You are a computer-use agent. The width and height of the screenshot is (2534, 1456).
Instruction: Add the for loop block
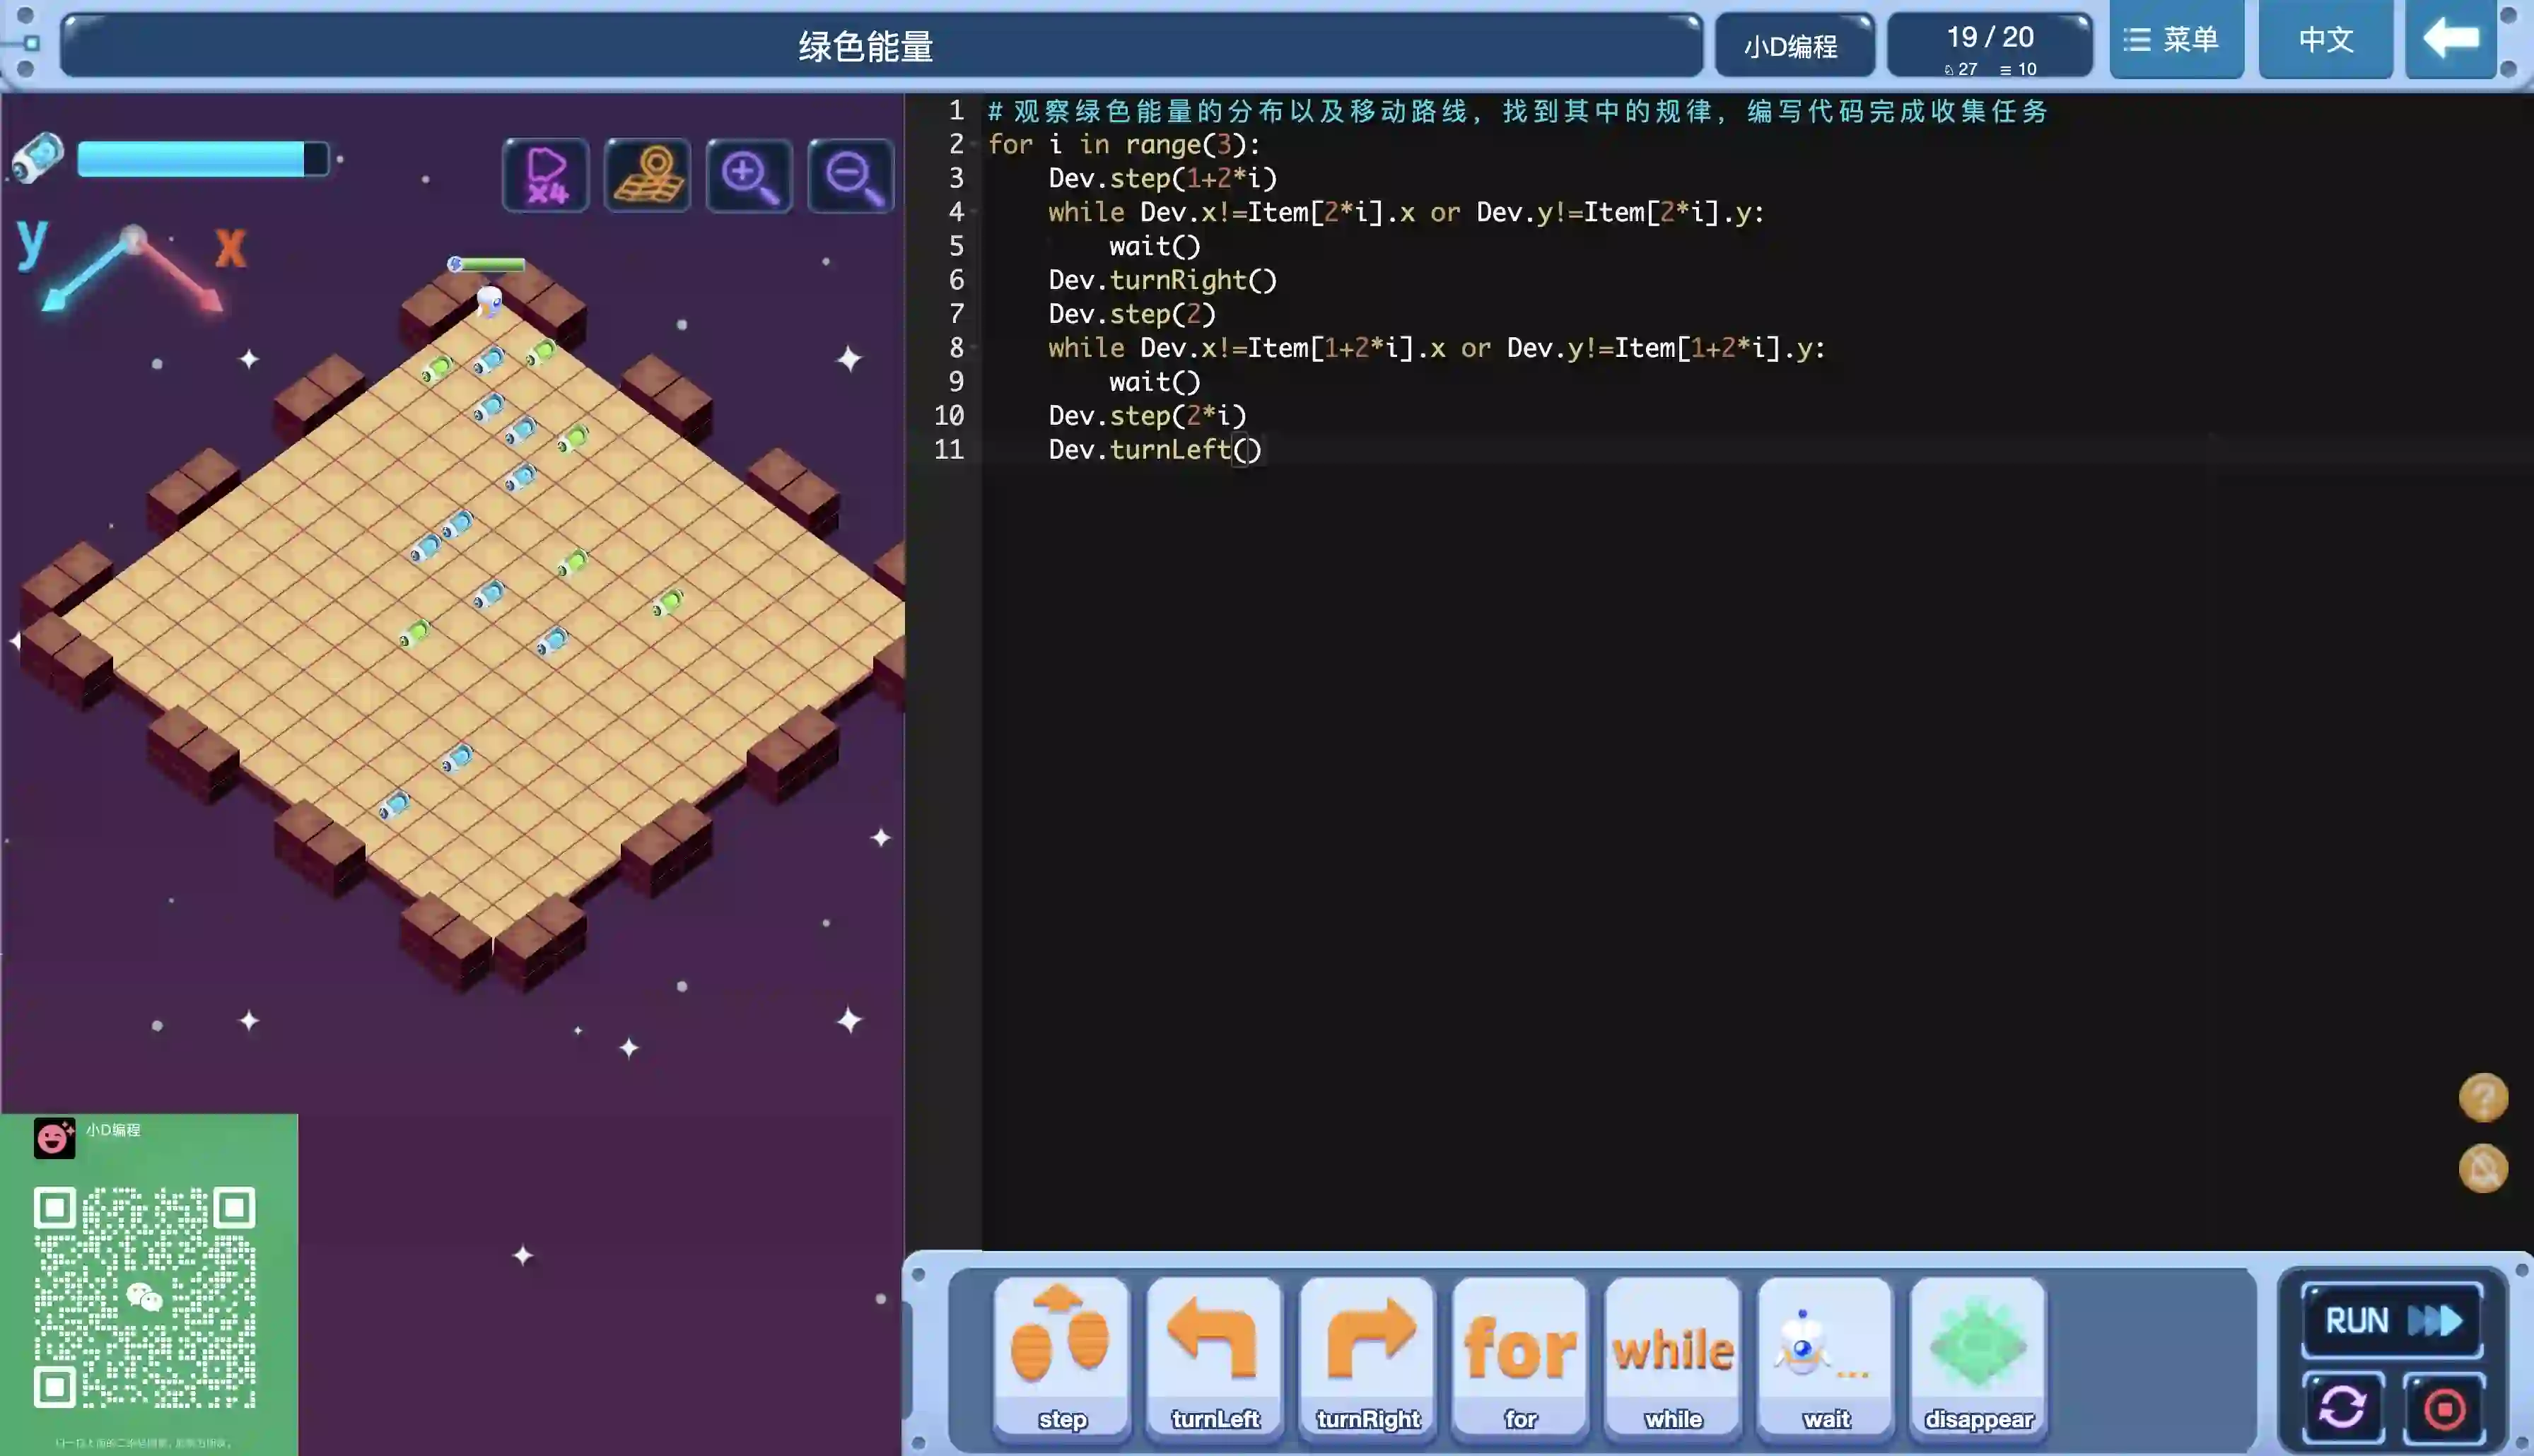point(1520,1356)
